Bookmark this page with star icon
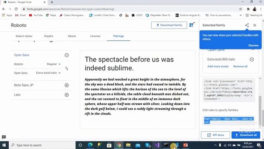The width and height of the screenshot is (264, 149). 240,9
